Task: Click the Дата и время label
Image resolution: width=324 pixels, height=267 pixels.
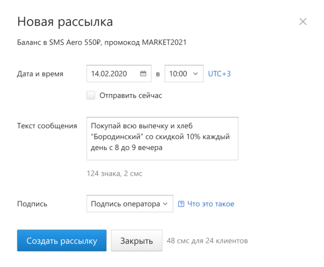Action: pos(40,73)
